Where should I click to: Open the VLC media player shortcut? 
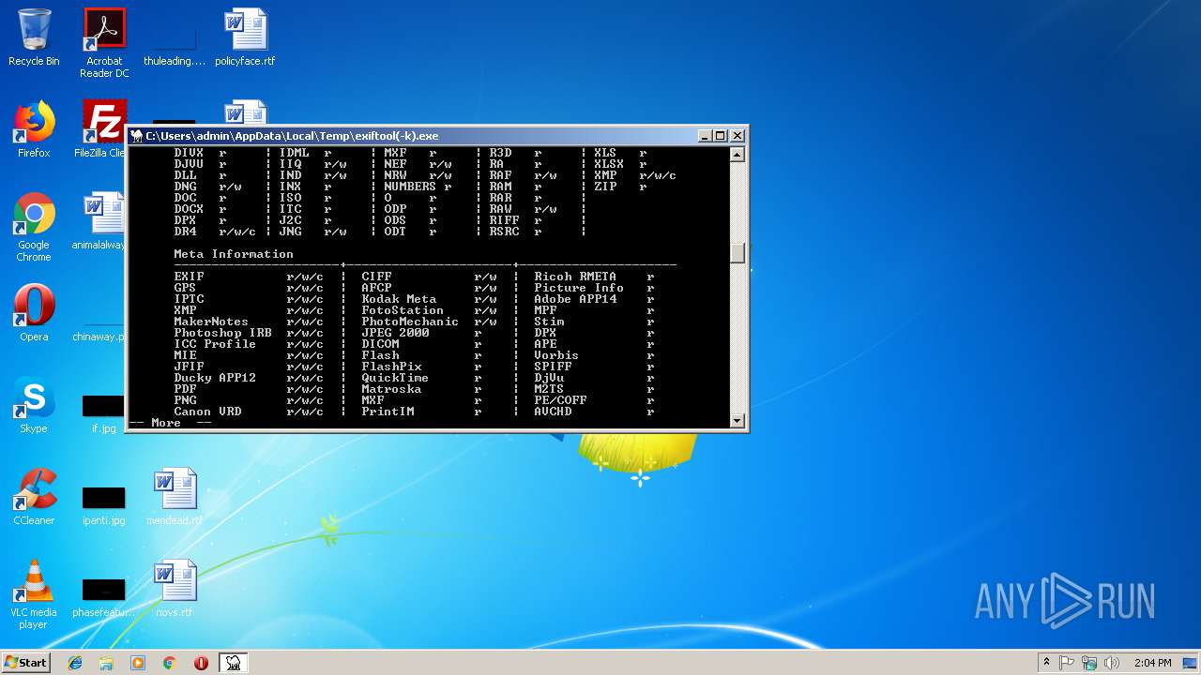(x=34, y=595)
